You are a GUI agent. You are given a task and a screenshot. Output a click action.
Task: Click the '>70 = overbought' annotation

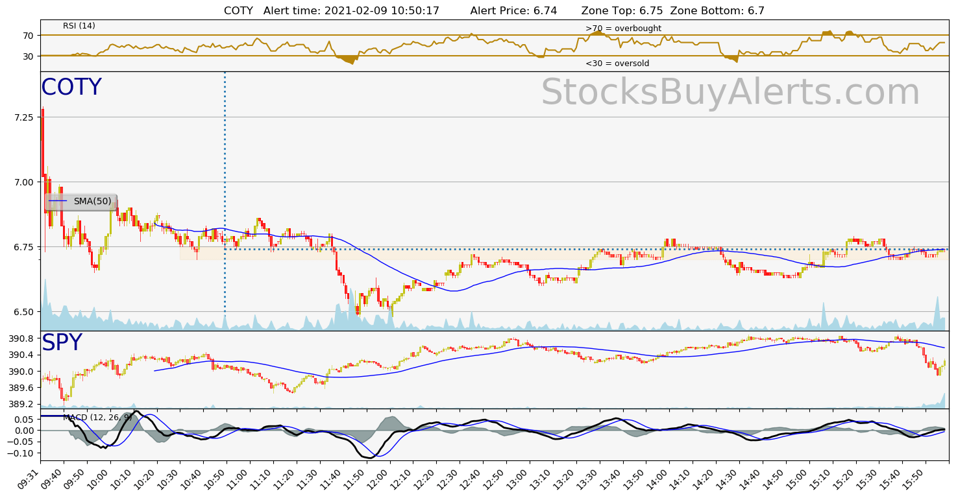tap(623, 29)
